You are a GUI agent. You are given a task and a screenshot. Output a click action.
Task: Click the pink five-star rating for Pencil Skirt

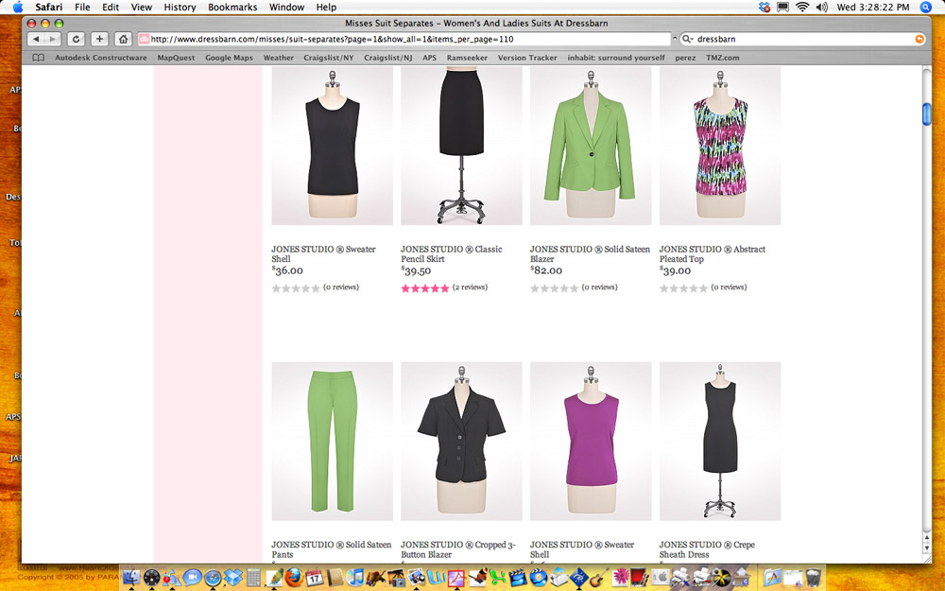(x=425, y=288)
